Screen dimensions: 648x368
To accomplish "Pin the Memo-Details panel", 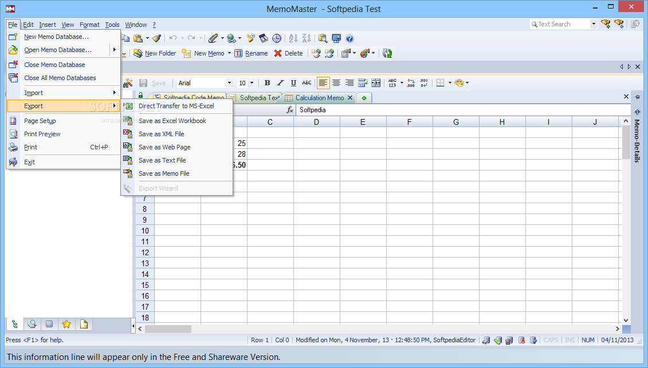I will click(x=637, y=97).
